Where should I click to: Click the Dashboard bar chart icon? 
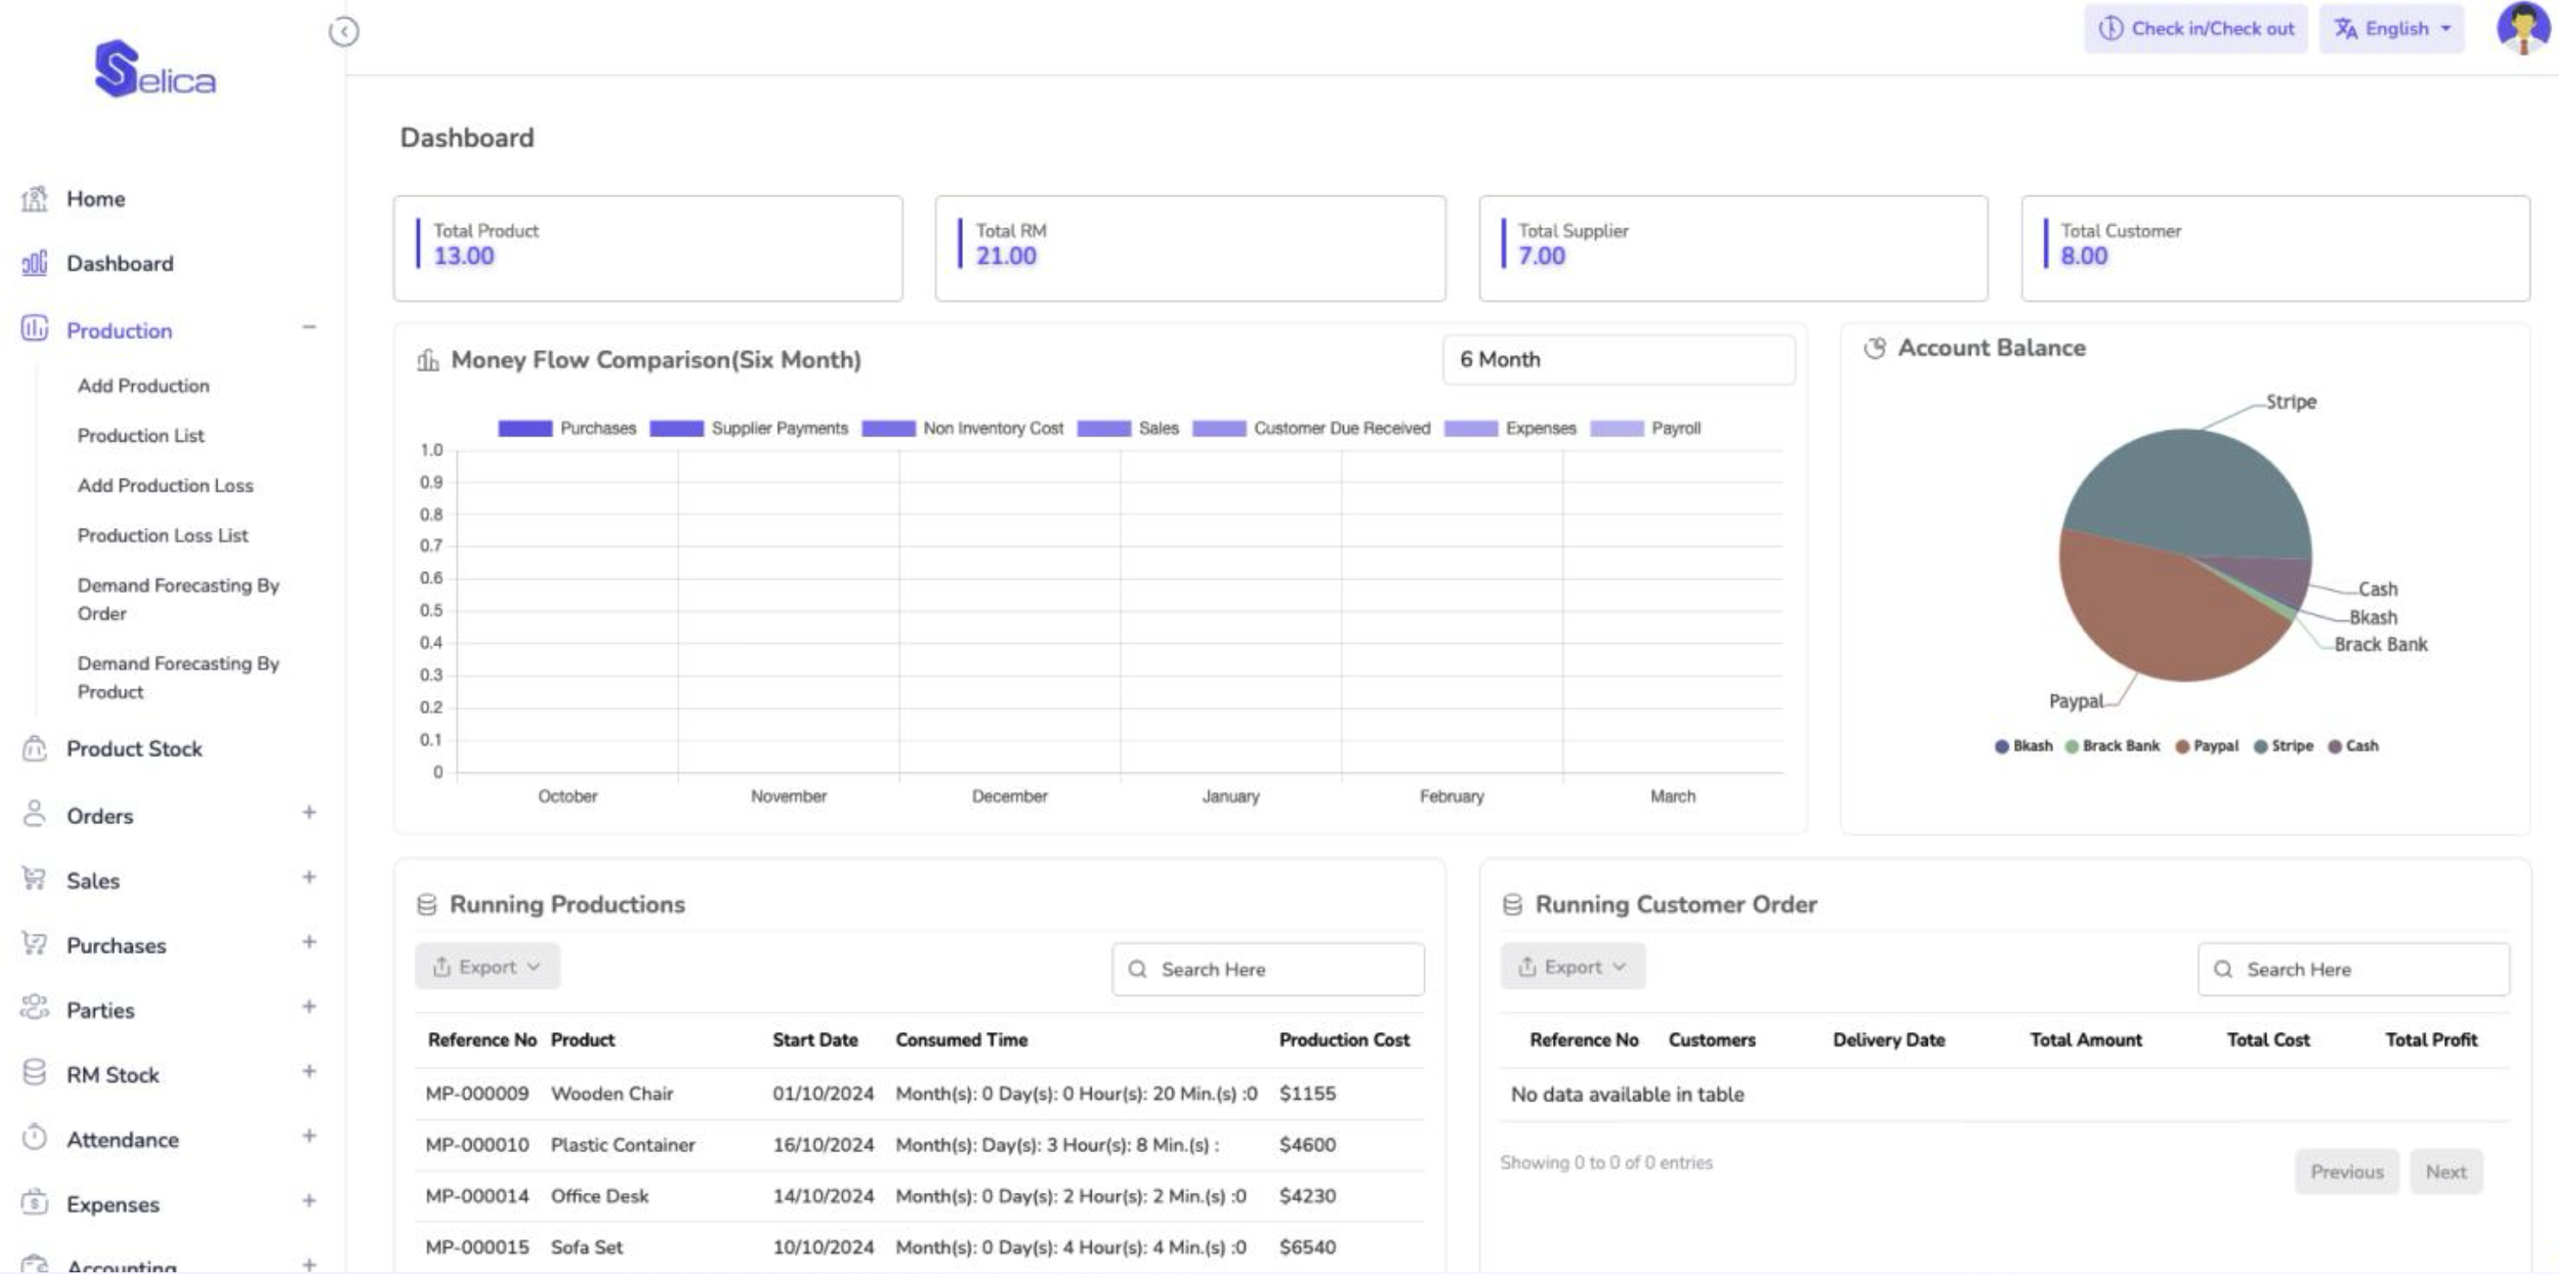35,263
